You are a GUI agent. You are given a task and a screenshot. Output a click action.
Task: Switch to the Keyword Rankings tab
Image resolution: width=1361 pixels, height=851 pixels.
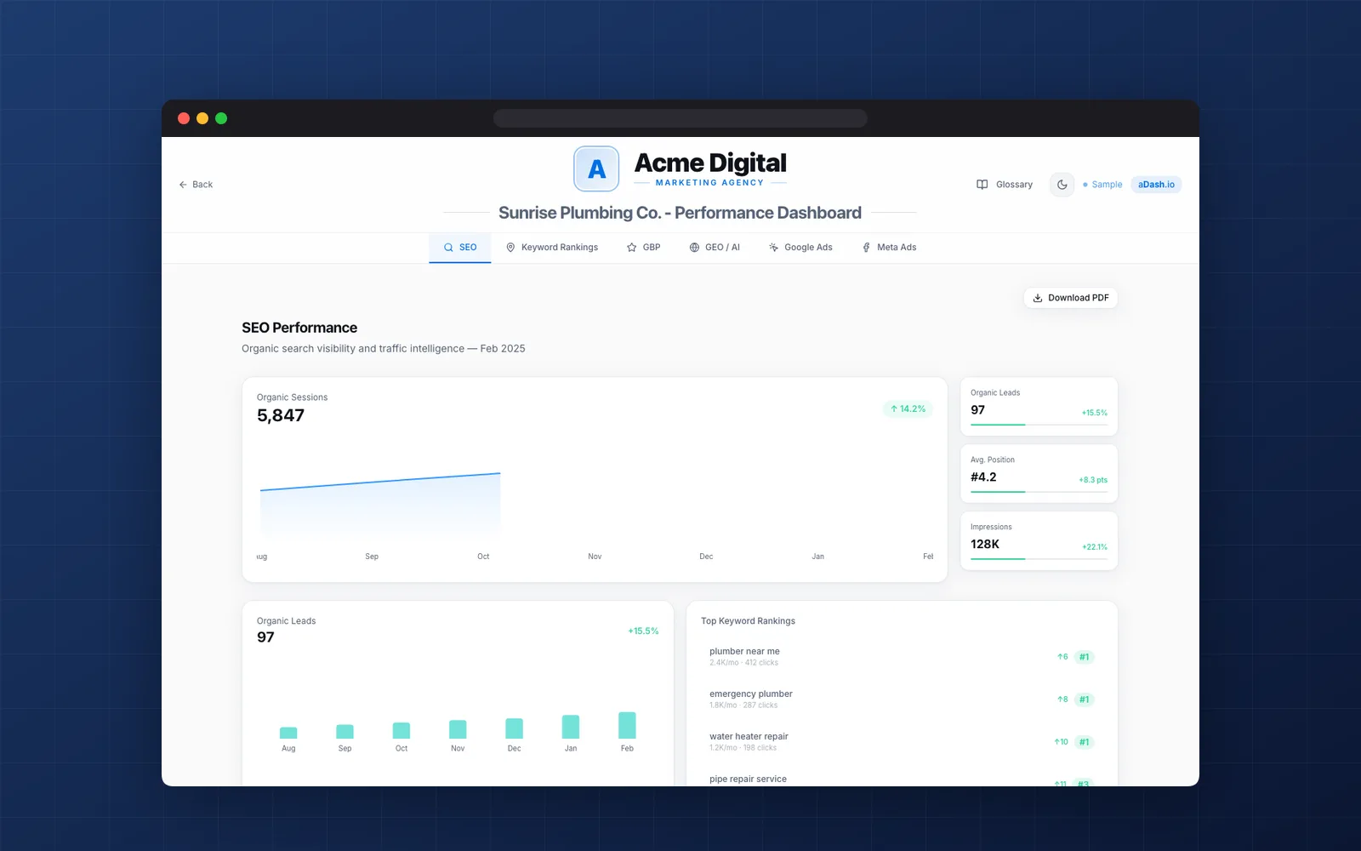point(552,248)
